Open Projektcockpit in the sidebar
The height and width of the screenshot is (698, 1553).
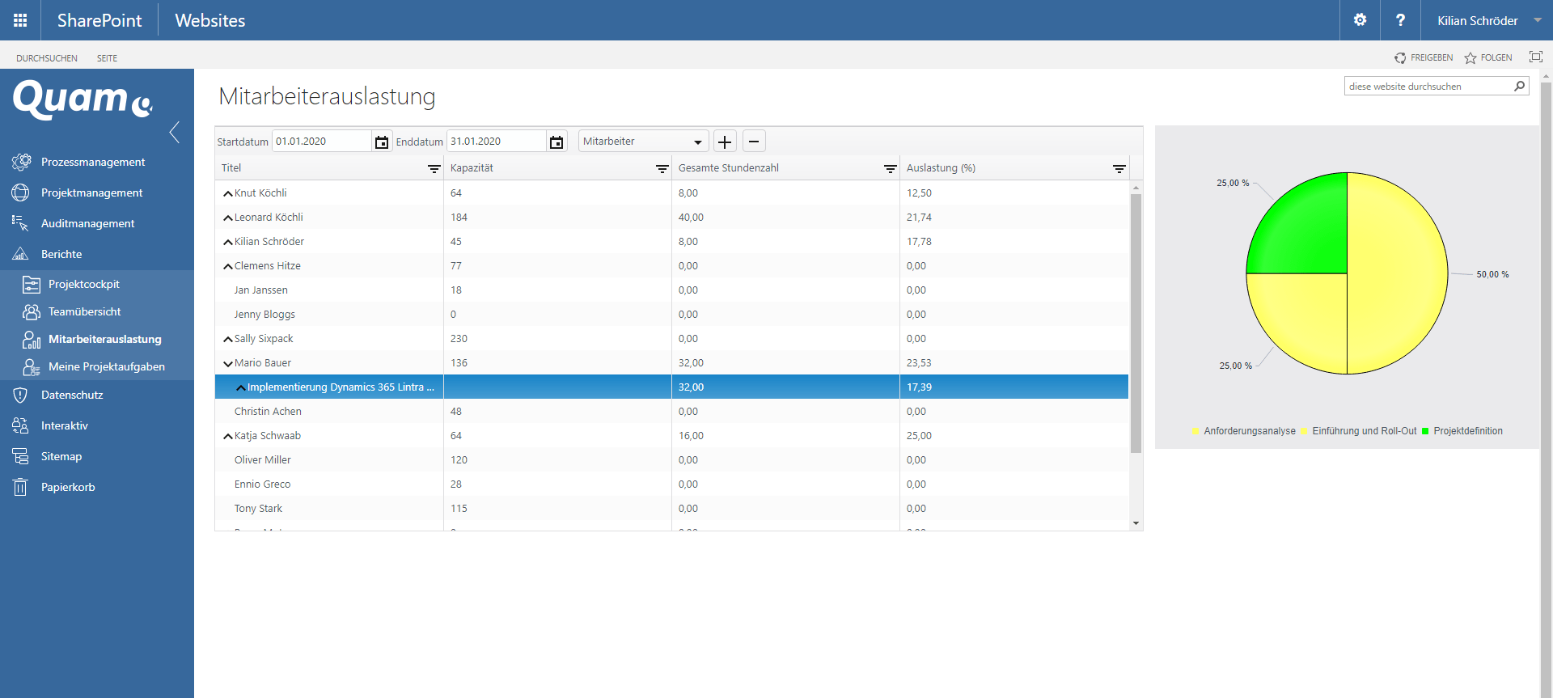coord(83,284)
